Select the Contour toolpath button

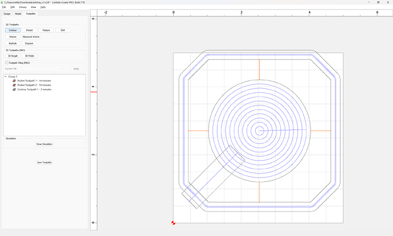(x=13, y=30)
